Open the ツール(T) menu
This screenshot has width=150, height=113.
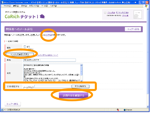tap(45, 5)
